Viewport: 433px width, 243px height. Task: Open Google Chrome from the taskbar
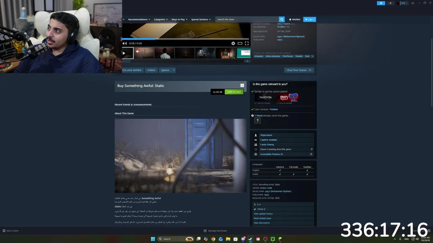[x=213, y=239]
